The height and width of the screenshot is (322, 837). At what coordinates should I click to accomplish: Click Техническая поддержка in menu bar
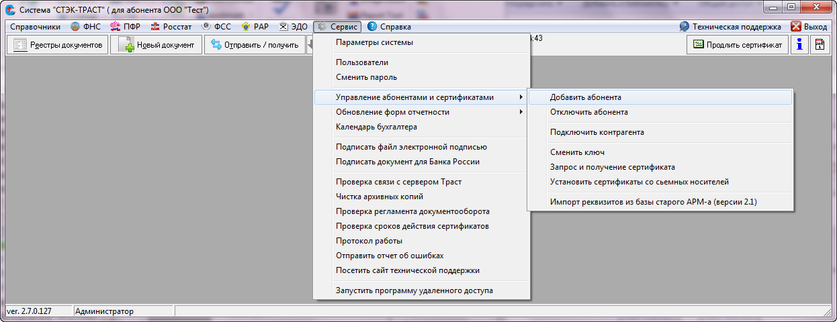731,27
